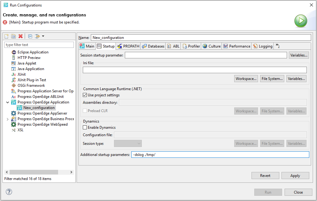Screen dimensions: 317x201
Task: Browse File System for Ini file
Action: (x=272, y=79)
